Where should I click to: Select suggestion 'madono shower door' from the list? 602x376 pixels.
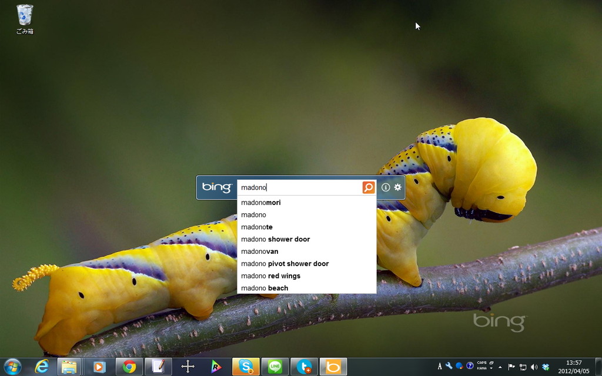275,239
